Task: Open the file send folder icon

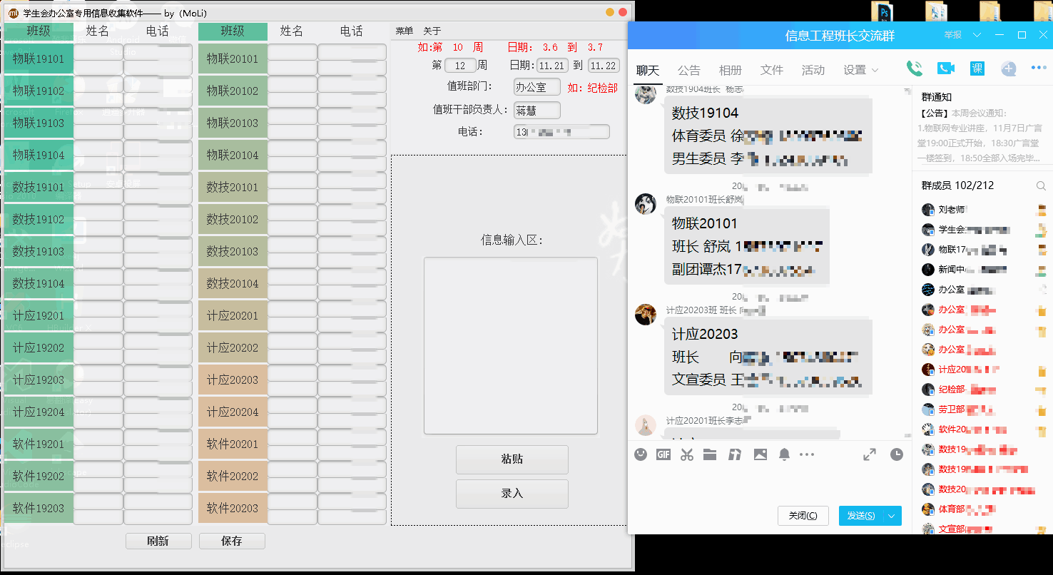Action: (710, 454)
